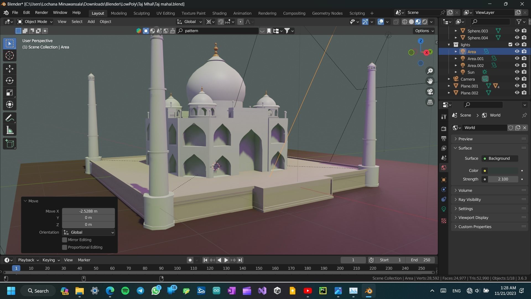Click the Marker menu in timeline
The image size is (531, 299).
click(x=84, y=260)
